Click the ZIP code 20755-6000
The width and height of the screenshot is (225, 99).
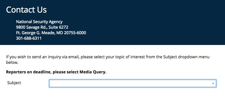[75, 33]
